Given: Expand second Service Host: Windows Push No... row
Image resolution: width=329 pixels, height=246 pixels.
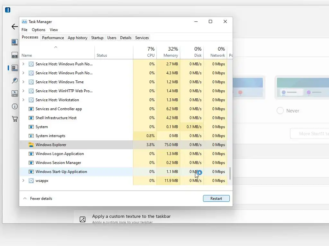Looking at the screenshot, I should (23, 73).
